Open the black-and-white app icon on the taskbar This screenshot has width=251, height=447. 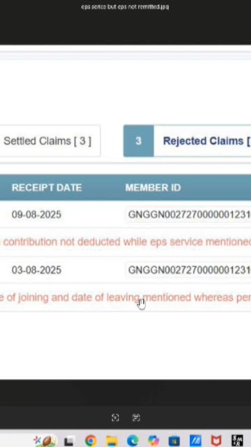click(237, 441)
